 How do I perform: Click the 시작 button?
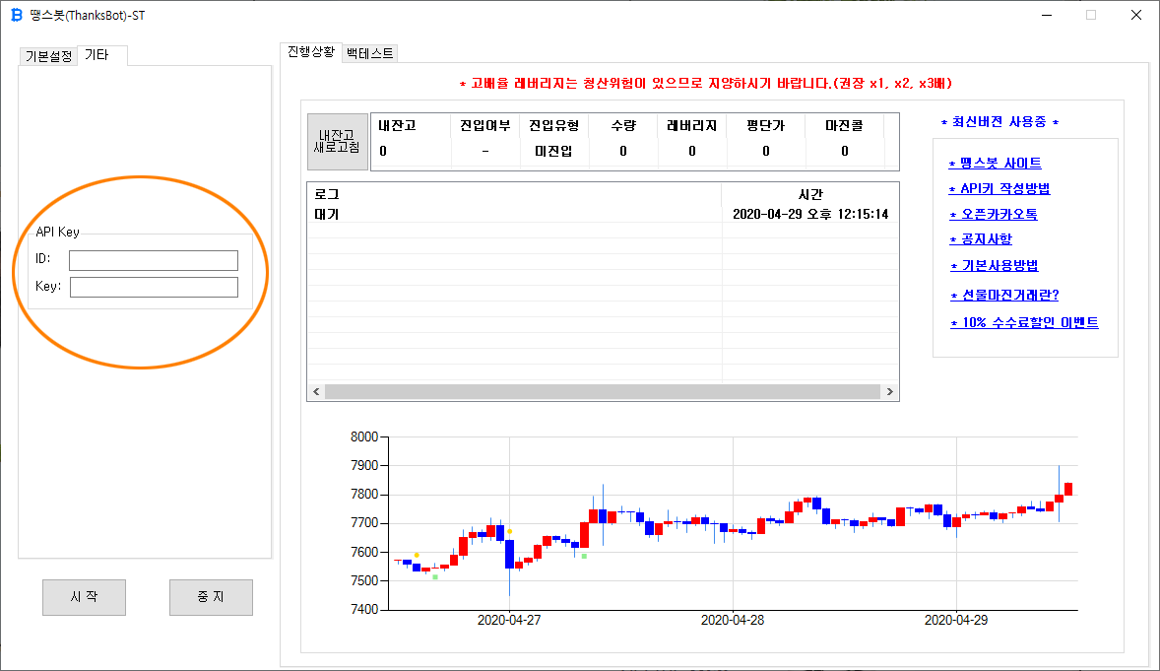pyautogui.click(x=84, y=597)
